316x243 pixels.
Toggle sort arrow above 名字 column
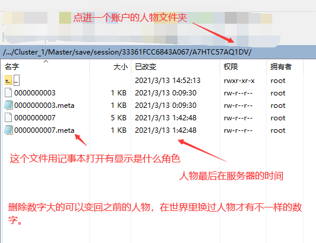coord(46,61)
